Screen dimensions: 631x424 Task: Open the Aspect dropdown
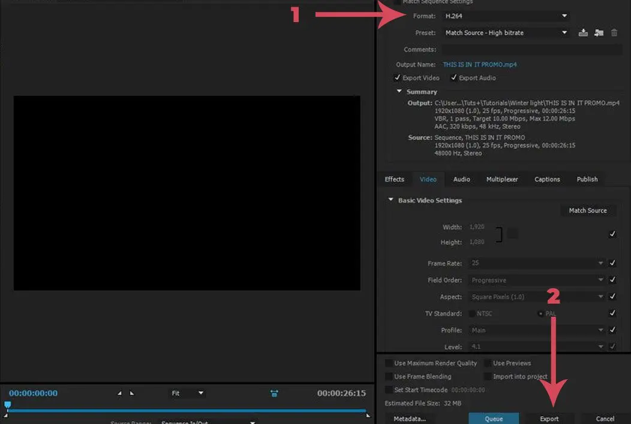[536, 296]
